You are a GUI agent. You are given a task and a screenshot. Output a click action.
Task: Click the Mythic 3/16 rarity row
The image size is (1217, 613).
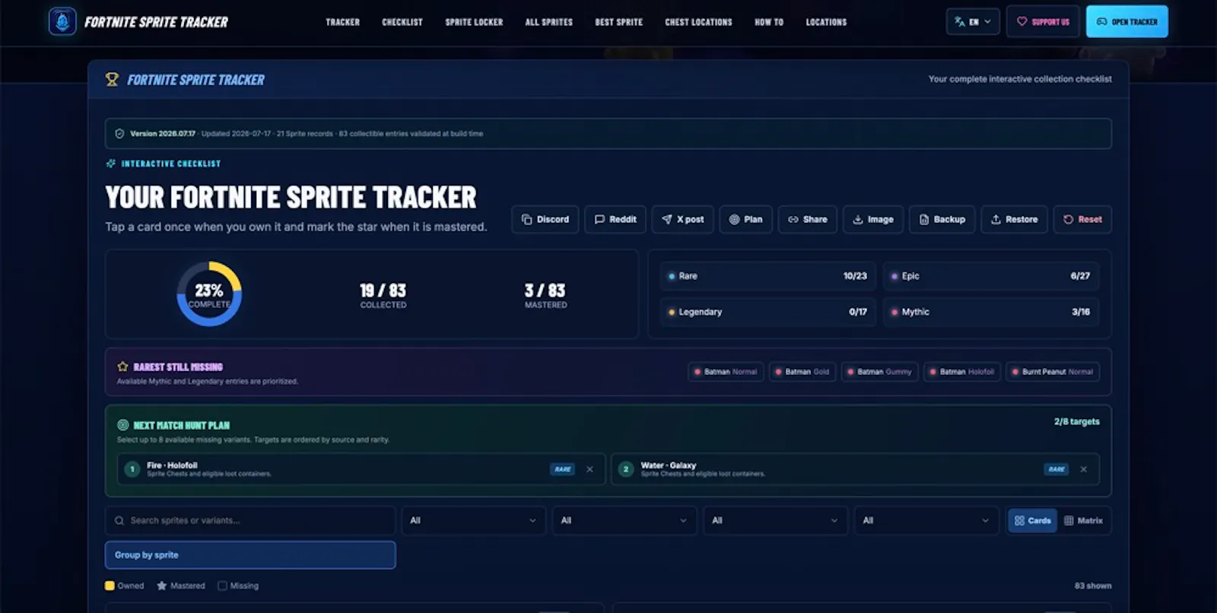click(x=991, y=312)
